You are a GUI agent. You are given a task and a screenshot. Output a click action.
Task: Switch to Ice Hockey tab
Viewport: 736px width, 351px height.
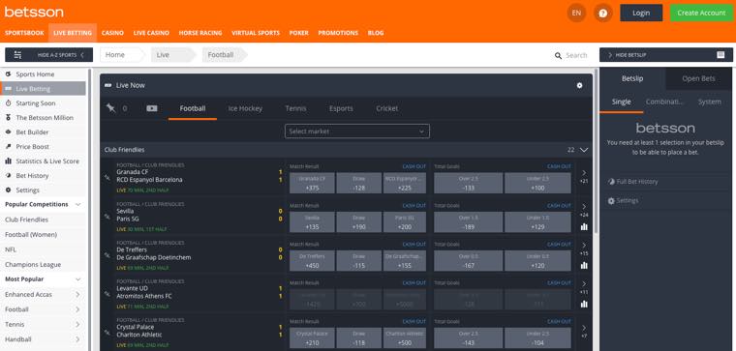[x=245, y=108]
